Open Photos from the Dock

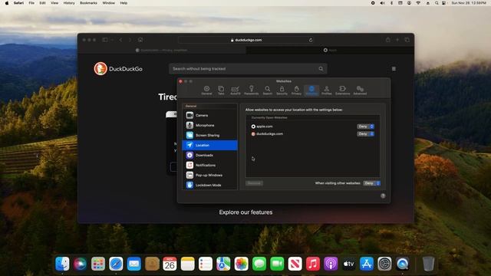(x=241, y=264)
